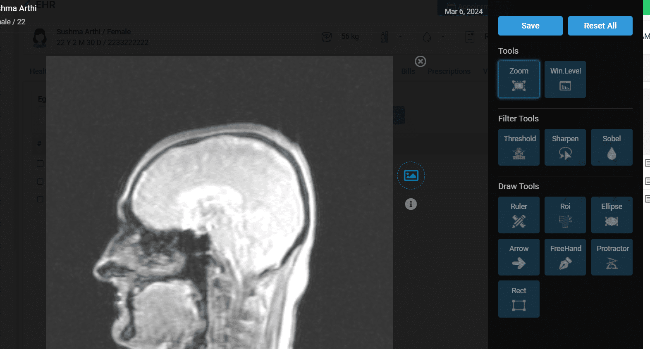The height and width of the screenshot is (349, 650).
Task: Apply the Sharpen filter
Action: coord(565,147)
